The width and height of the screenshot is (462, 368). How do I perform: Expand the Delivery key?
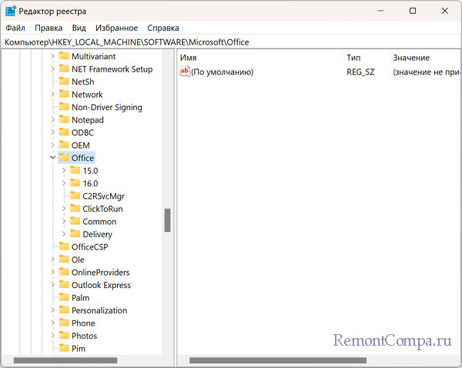point(64,234)
